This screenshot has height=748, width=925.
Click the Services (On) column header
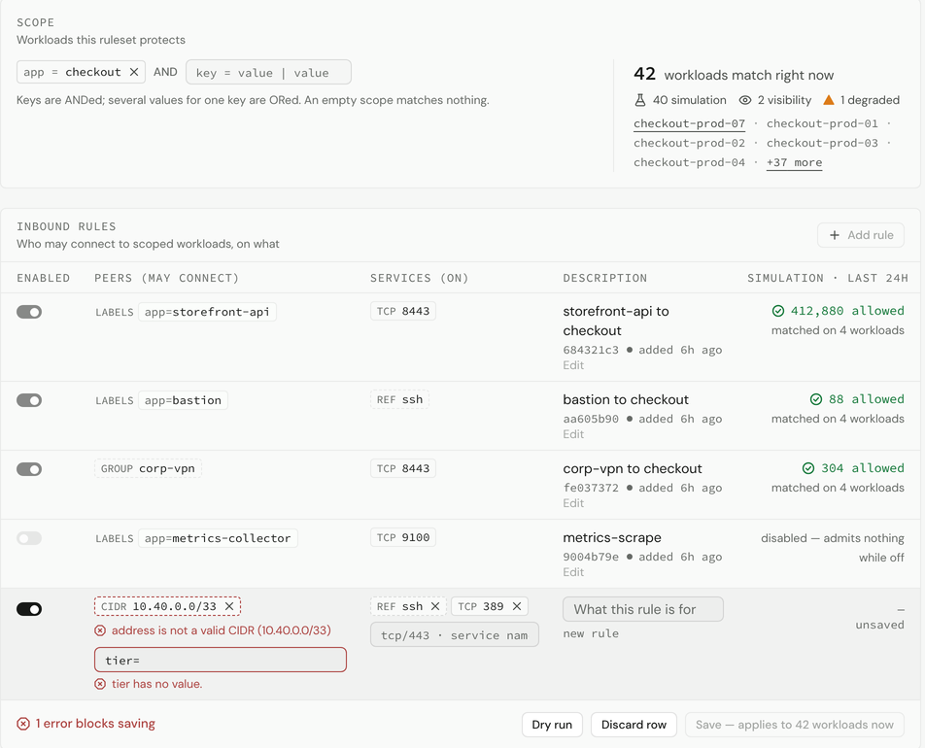[x=420, y=279]
